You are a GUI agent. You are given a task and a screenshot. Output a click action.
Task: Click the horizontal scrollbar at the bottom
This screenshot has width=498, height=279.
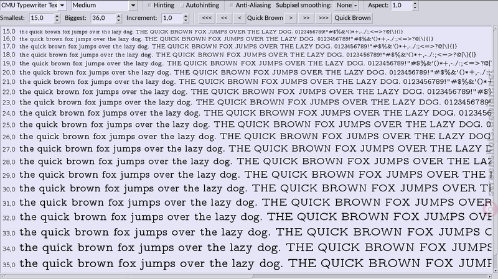(x=247, y=276)
